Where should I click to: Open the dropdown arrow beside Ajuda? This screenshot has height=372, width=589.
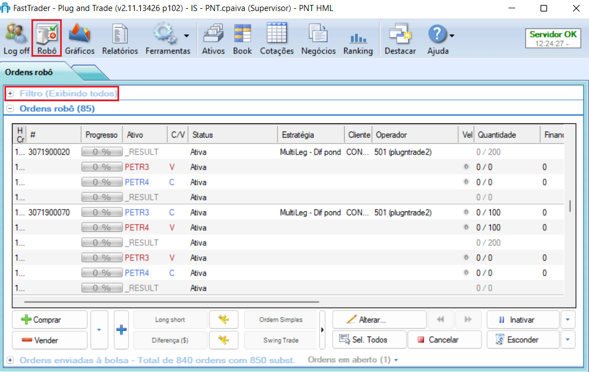tap(452, 36)
